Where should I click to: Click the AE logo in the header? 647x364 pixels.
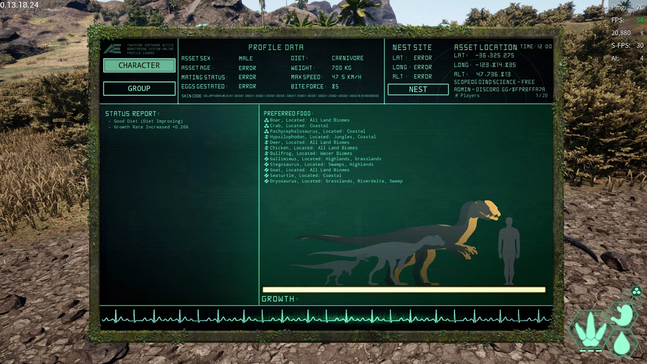coord(113,49)
